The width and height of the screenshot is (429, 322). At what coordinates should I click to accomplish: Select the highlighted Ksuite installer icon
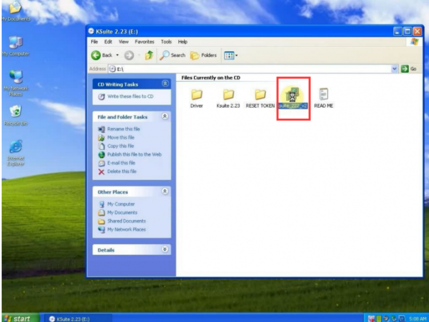292,96
